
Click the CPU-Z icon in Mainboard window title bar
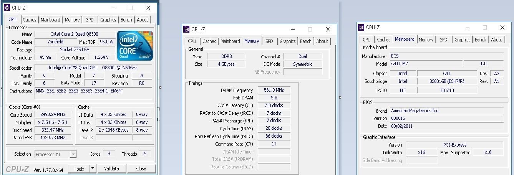point(361,27)
